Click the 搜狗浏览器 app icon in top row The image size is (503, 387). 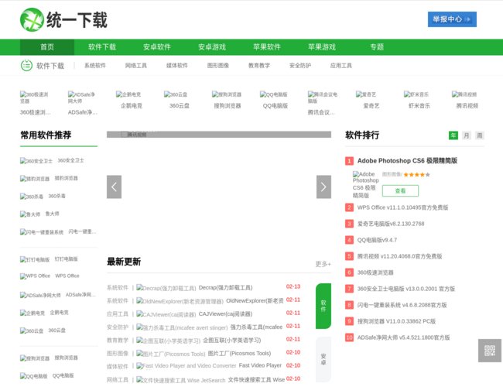227,94
